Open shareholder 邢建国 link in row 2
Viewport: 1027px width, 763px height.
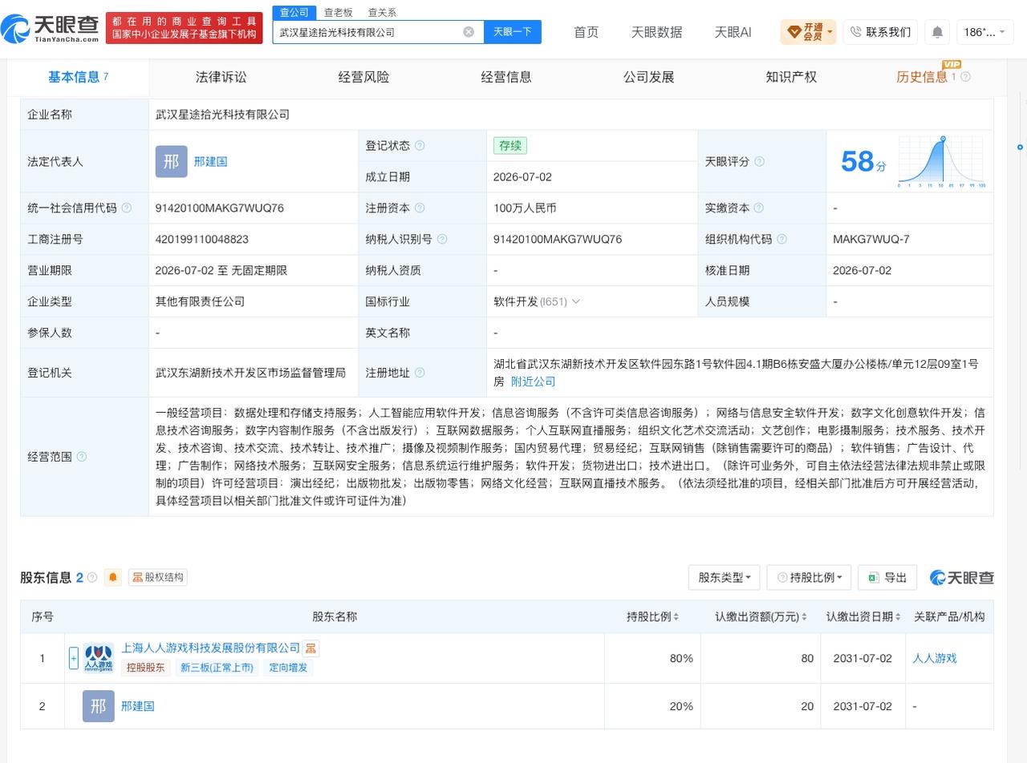pyautogui.click(x=137, y=706)
